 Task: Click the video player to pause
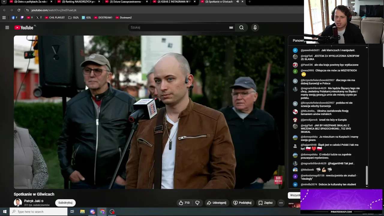click(x=149, y=112)
